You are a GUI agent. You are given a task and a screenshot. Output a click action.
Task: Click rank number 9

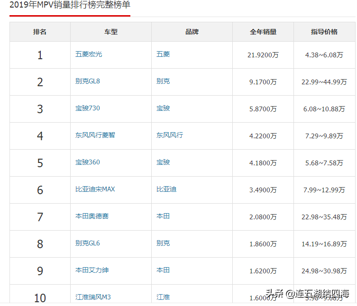[40, 271]
